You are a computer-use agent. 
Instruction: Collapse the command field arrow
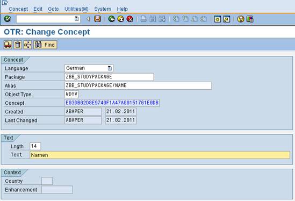88,19
